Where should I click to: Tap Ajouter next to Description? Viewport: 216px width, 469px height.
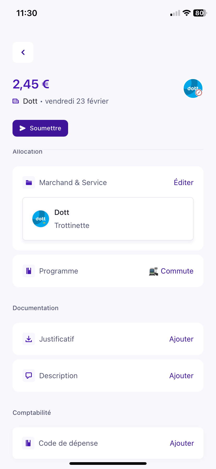[x=181, y=376]
